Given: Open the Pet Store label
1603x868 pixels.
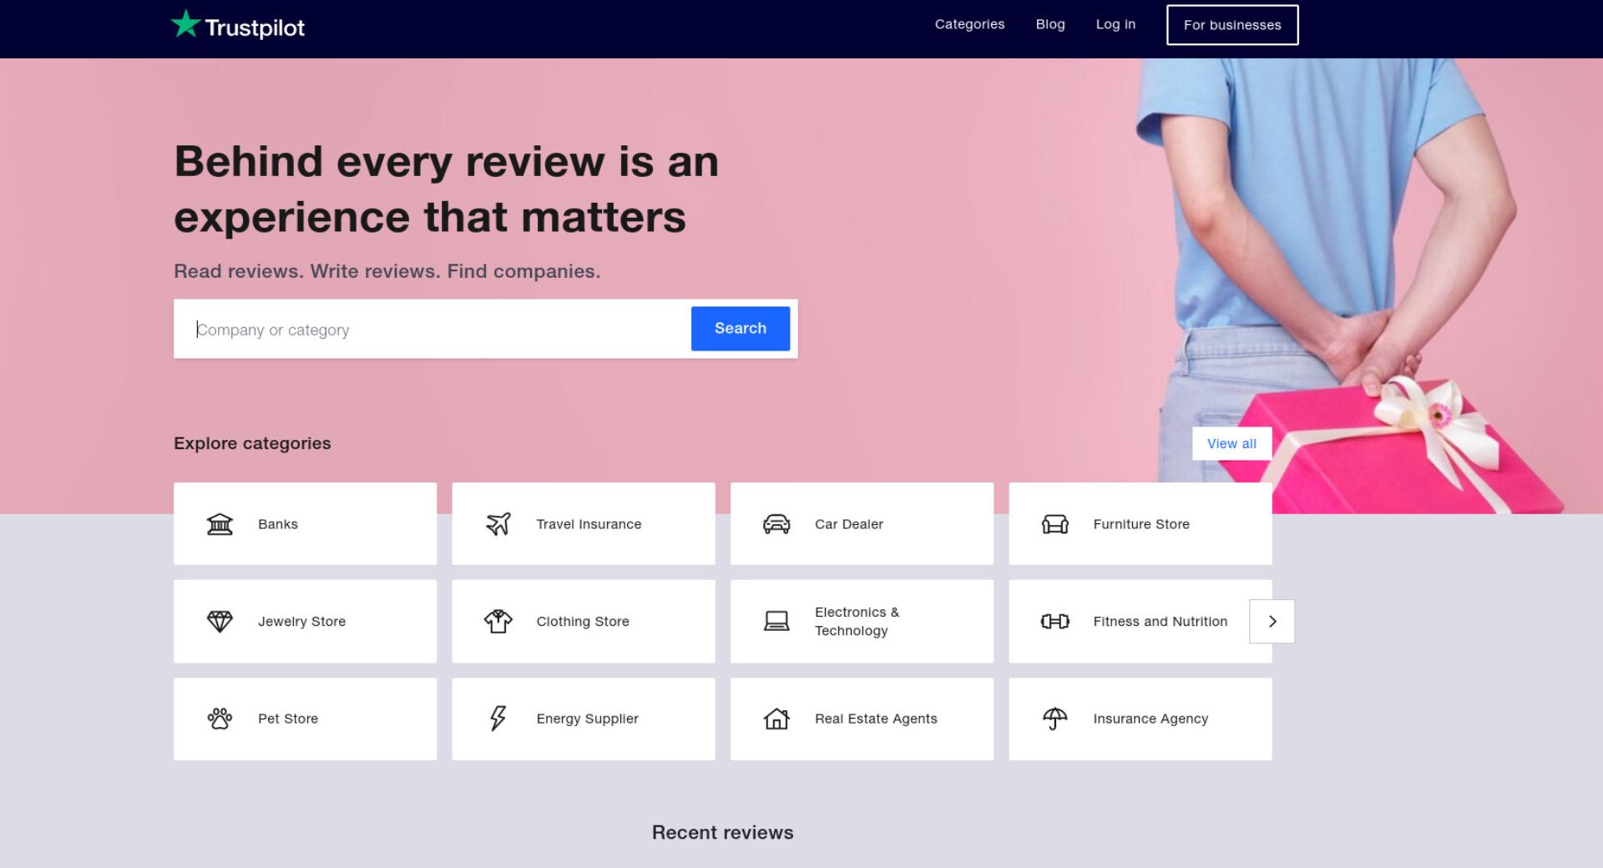Looking at the screenshot, I should 288,719.
